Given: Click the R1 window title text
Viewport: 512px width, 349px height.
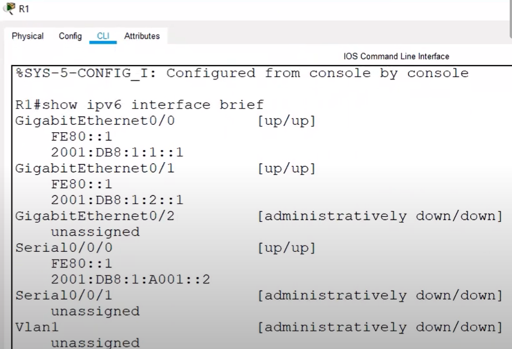Looking at the screenshot, I should [24, 9].
